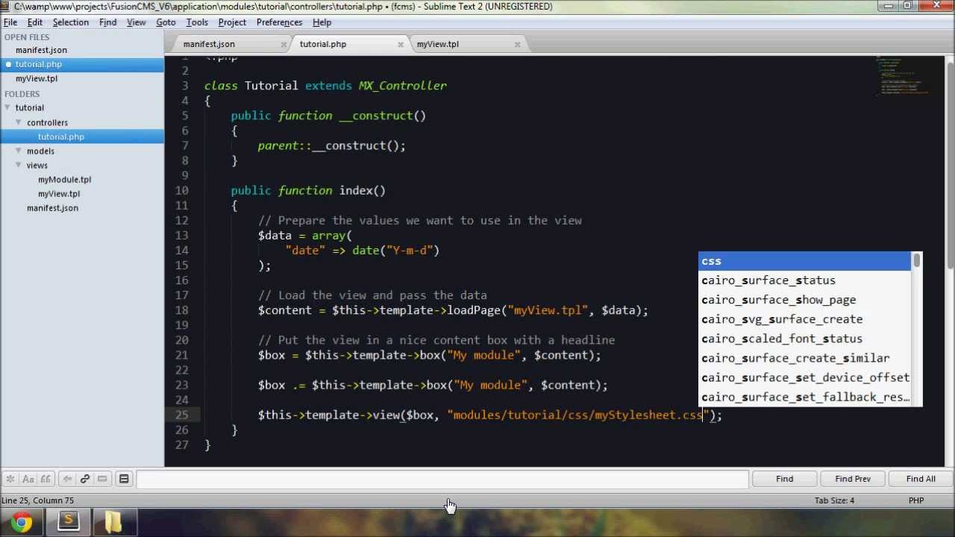Choose cairo_surface_create_similar completion

pos(804,358)
